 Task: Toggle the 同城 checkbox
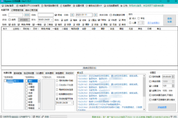pos(56,15)
